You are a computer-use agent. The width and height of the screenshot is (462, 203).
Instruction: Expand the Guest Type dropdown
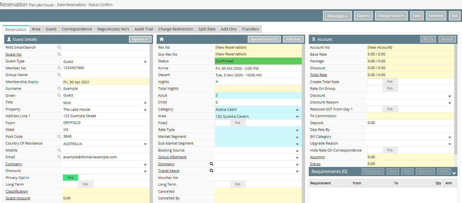pyautogui.click(x=106, y=62)
